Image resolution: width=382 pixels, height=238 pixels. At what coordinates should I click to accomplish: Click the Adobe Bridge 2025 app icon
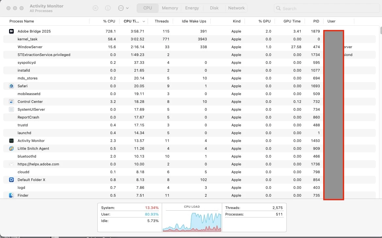pyautogui.click(x=11, y=31)
